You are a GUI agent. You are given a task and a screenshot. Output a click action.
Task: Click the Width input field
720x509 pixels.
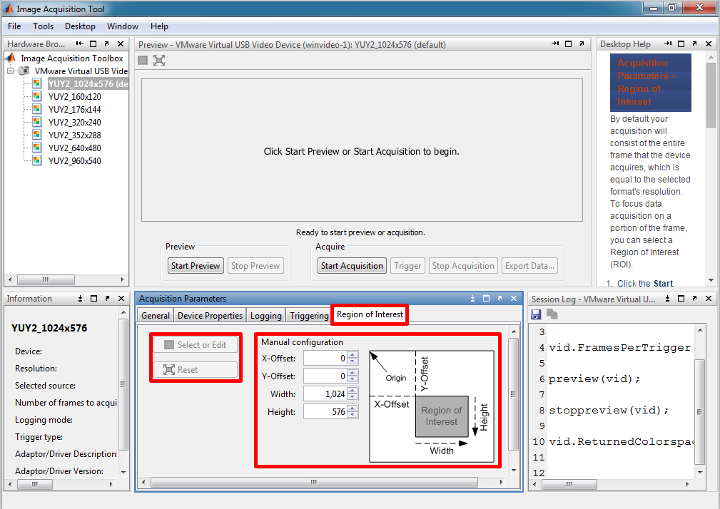click(325, 394)
